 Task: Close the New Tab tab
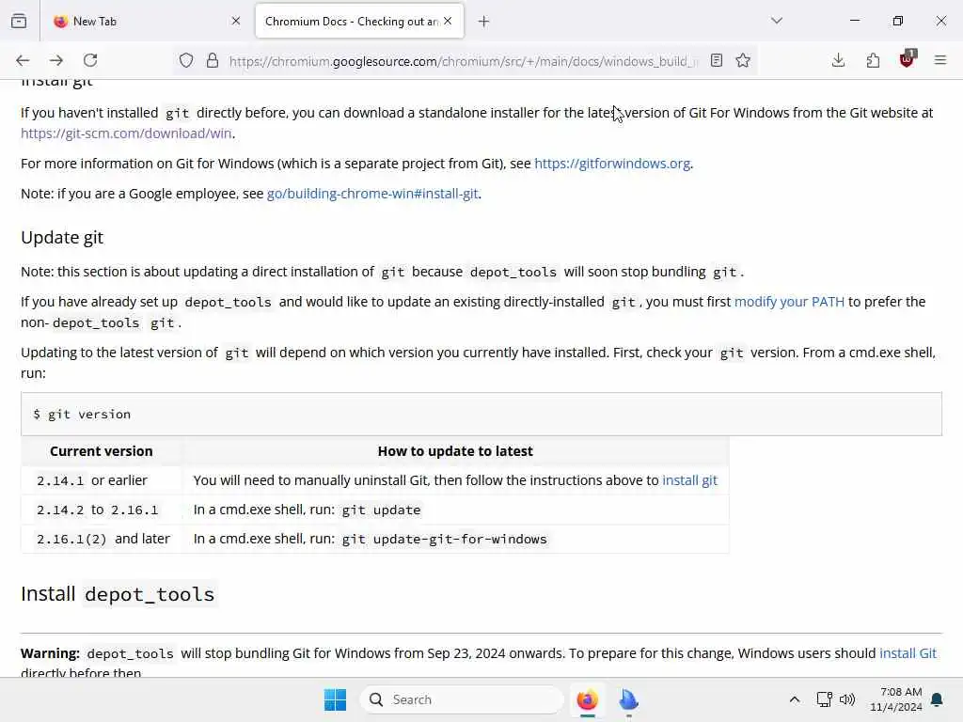click(x=236, y=21)
